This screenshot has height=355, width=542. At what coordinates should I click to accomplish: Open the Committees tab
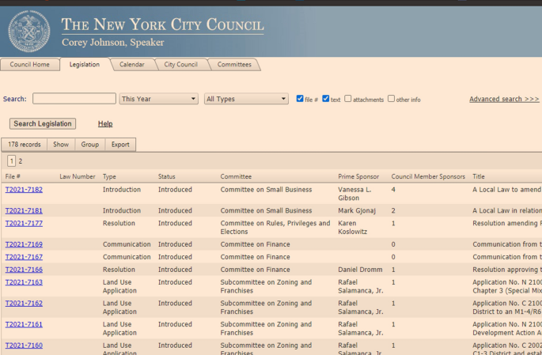coord(234,65)
